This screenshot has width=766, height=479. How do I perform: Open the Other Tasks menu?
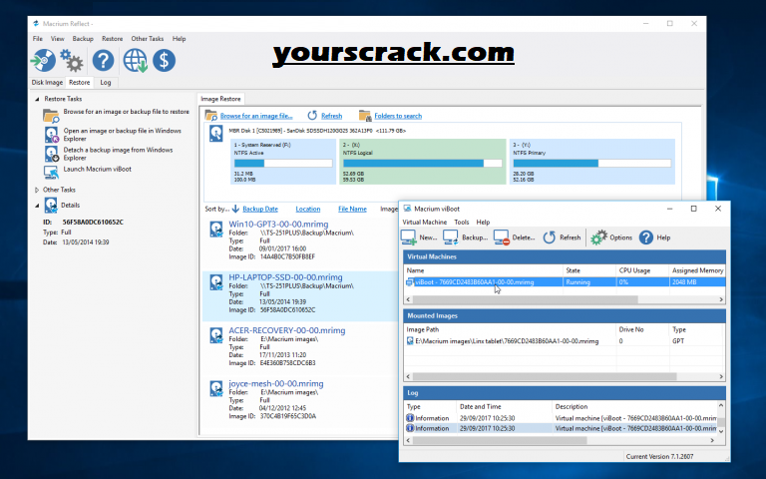(x=147, y=39)
